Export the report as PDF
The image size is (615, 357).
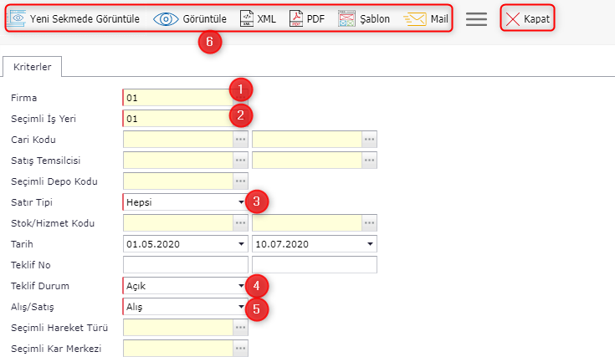pyautogui.click(x=295, y=18)
